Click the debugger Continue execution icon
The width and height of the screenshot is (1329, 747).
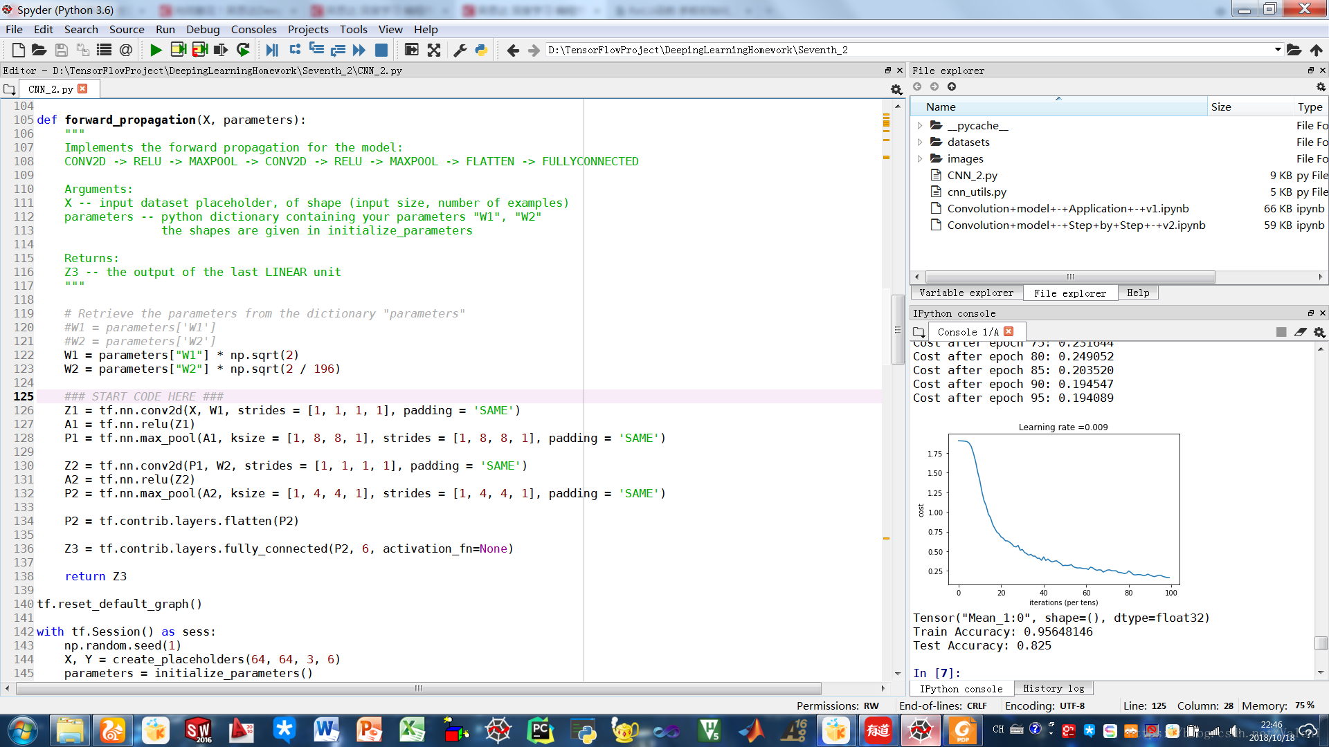(x=359, y=50)
